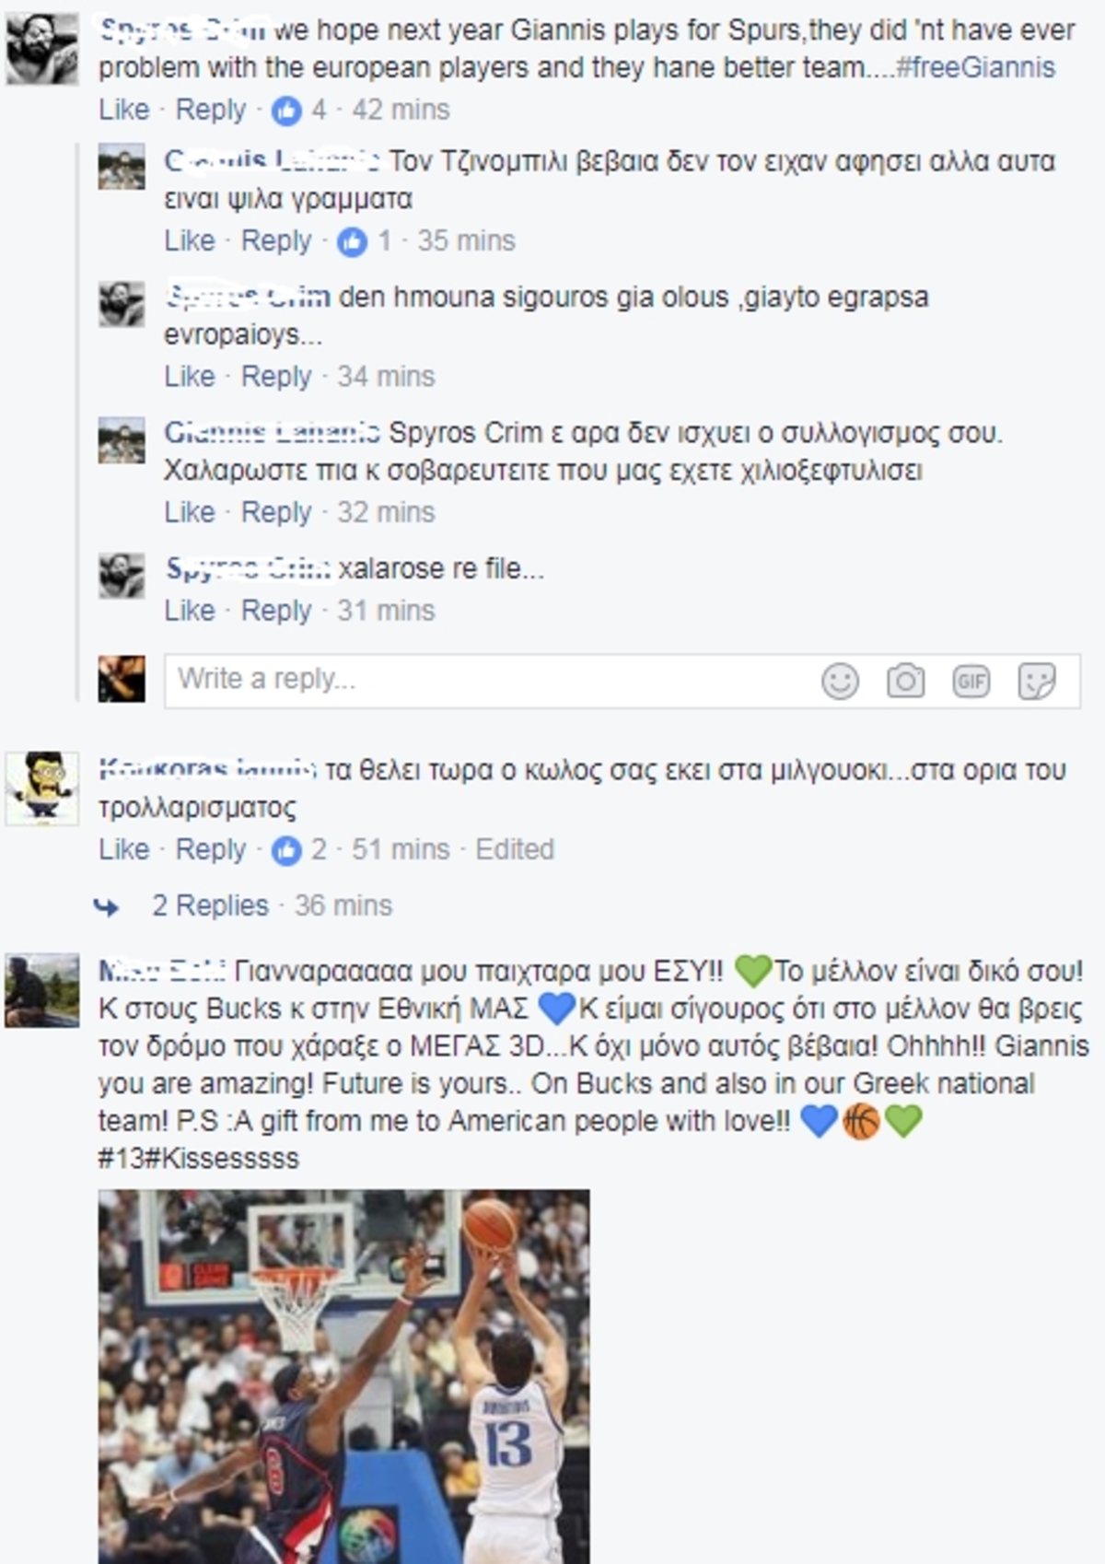Reply to the 'den hmouna sigouros' comment
Screen dimensions: 1105x1564
coord(276,377)
